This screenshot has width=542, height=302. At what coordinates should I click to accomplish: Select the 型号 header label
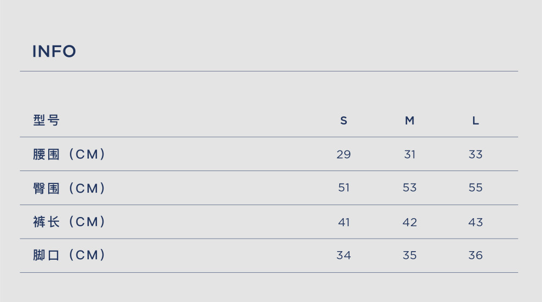tap(46, 121)
